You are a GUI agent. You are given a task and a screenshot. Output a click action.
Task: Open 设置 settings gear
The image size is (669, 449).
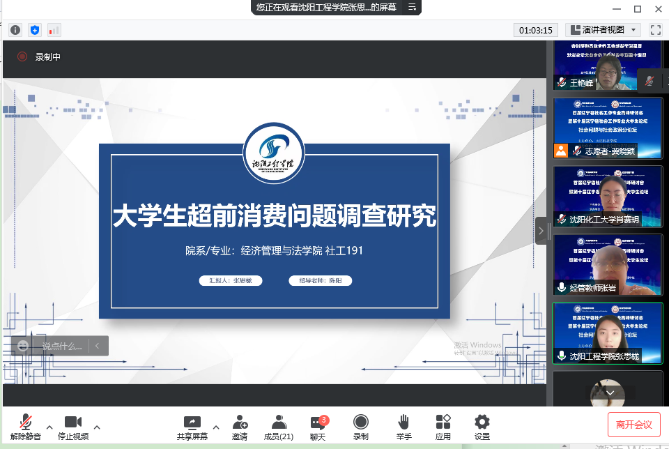coord(482,427)
